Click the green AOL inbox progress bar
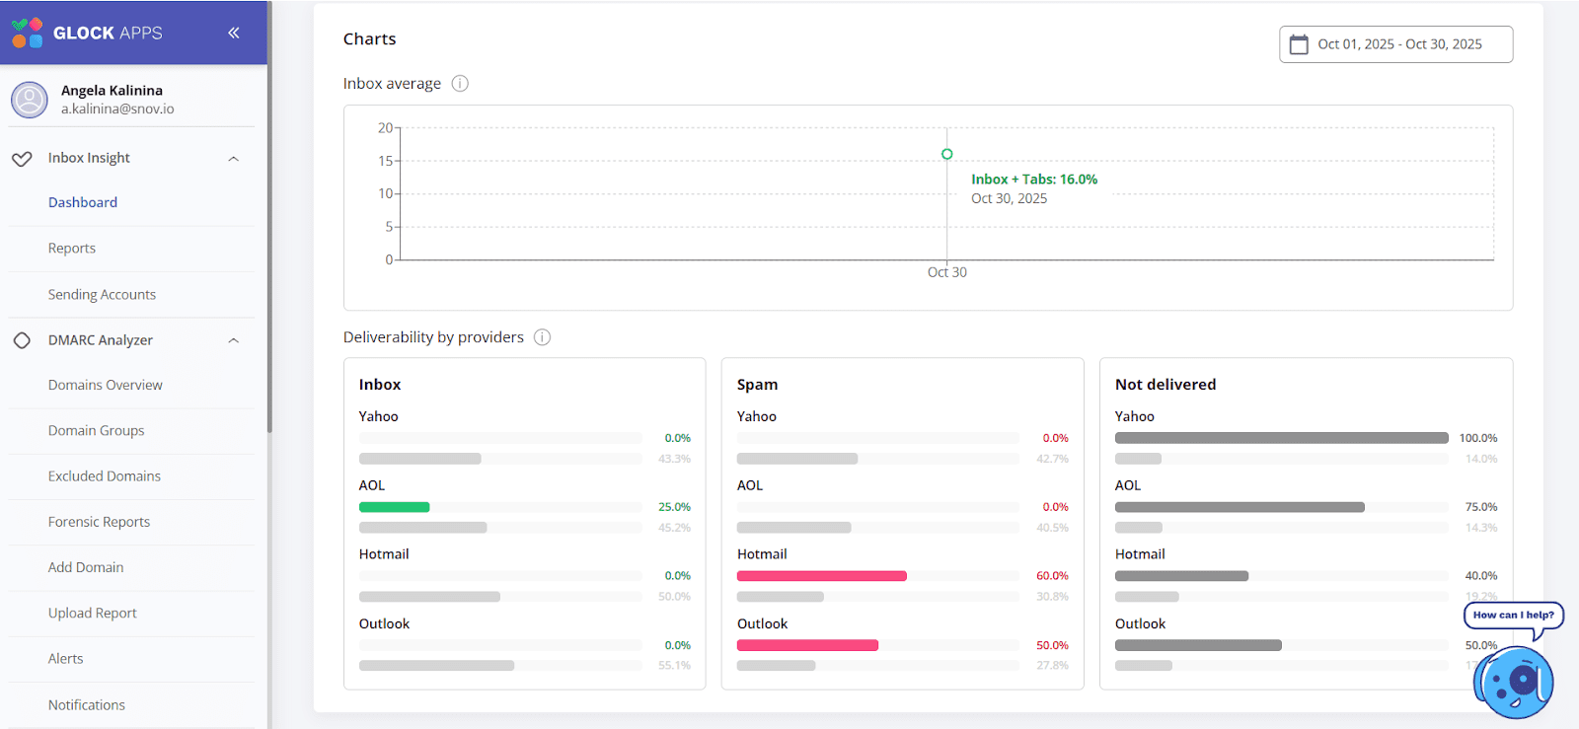The width and height of the screenshot is (1579, 729). coord(394,507)
